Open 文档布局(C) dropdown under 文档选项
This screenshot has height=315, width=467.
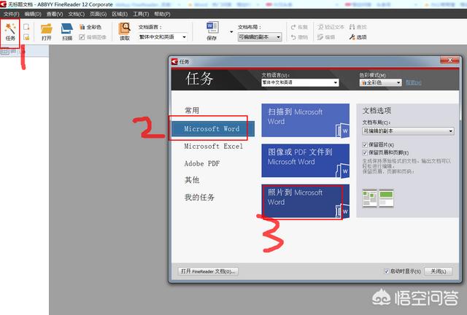[x=408, y=131]
